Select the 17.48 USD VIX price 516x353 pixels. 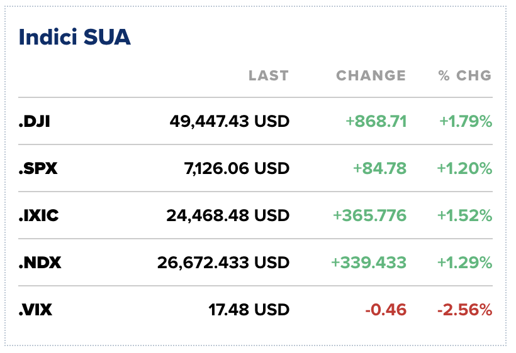[249, 310]
